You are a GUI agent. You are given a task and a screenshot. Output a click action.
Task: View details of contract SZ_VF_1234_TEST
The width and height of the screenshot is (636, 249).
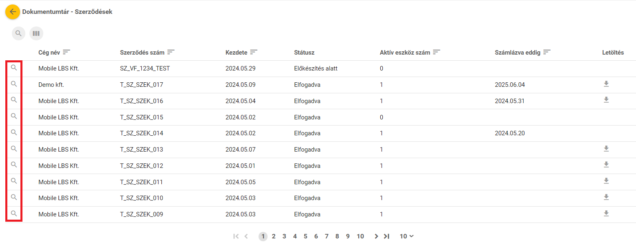[14, 68]
